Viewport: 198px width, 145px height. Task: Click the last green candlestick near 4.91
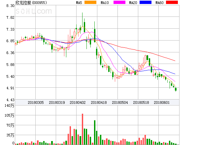pyautogui.click(x=176, y=89)
